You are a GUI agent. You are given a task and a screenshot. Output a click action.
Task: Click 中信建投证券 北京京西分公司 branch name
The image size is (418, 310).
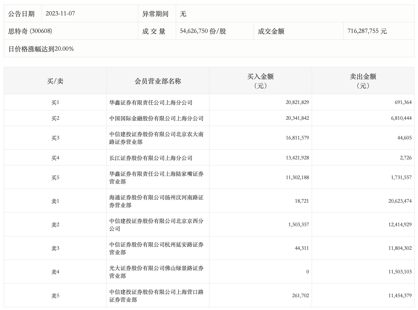[156, 225]
